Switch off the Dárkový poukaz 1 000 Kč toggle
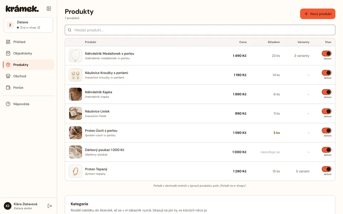The width and height of the screenshot is (343, 214). (326, 150)
